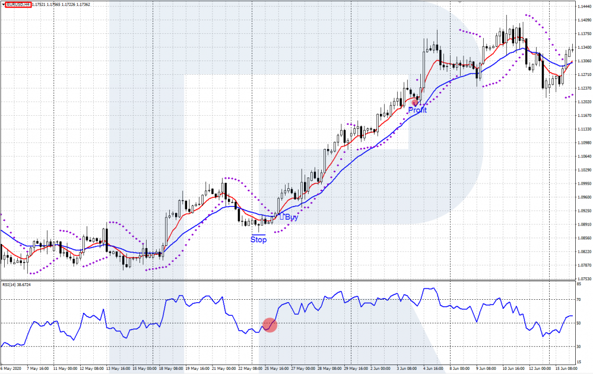Click the 25 May 16:00 time label

[275, 368]
